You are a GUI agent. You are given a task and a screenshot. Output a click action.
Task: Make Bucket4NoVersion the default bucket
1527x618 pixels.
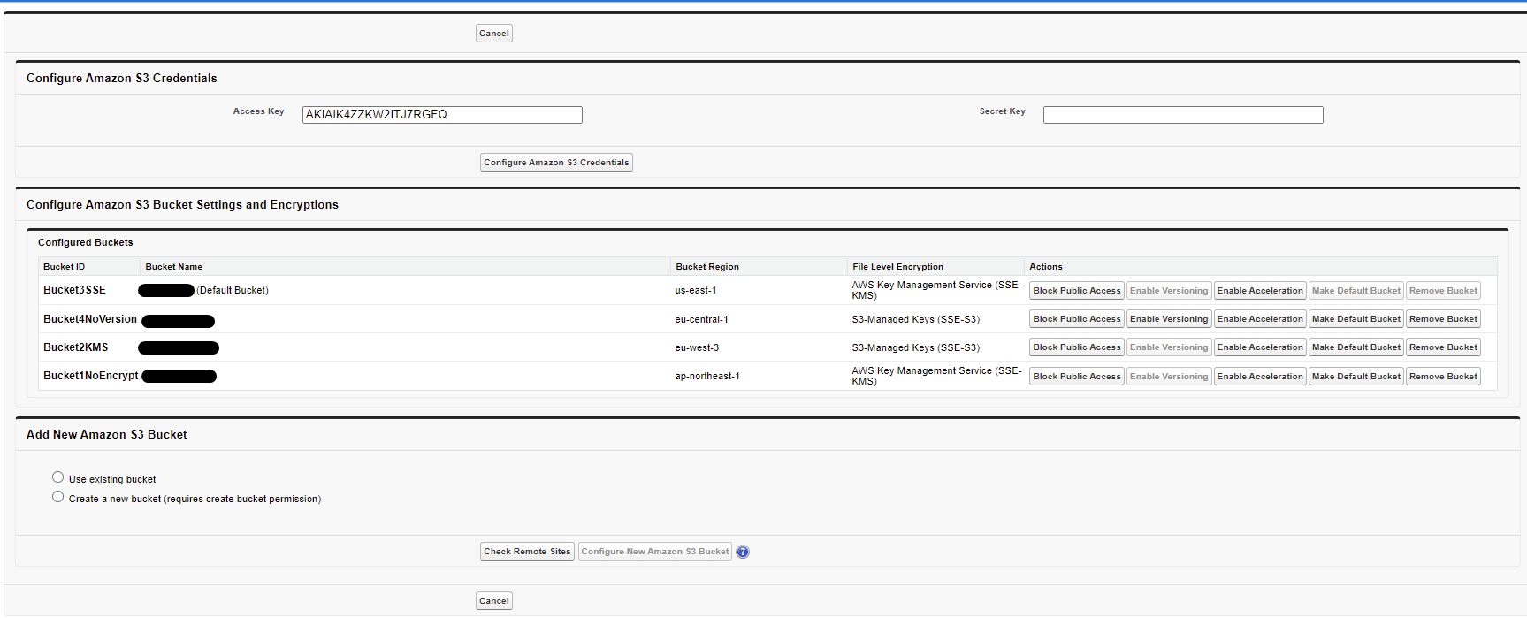click(x=1355, y=319)
